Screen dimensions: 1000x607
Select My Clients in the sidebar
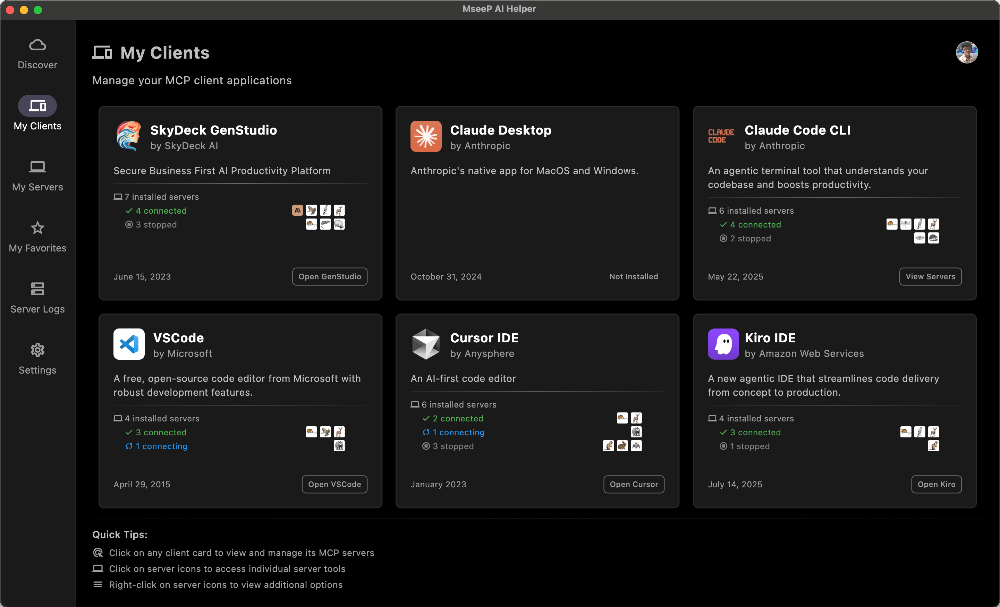(37, 114)
